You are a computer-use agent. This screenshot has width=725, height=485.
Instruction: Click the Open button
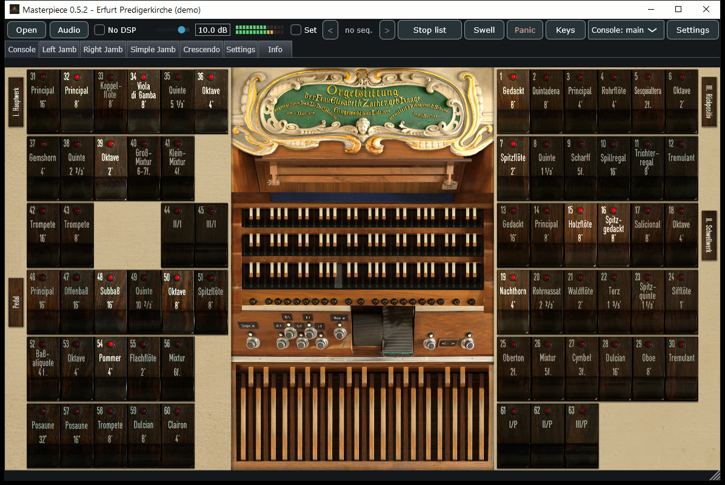pyautogui.click(x=26, y=30)
